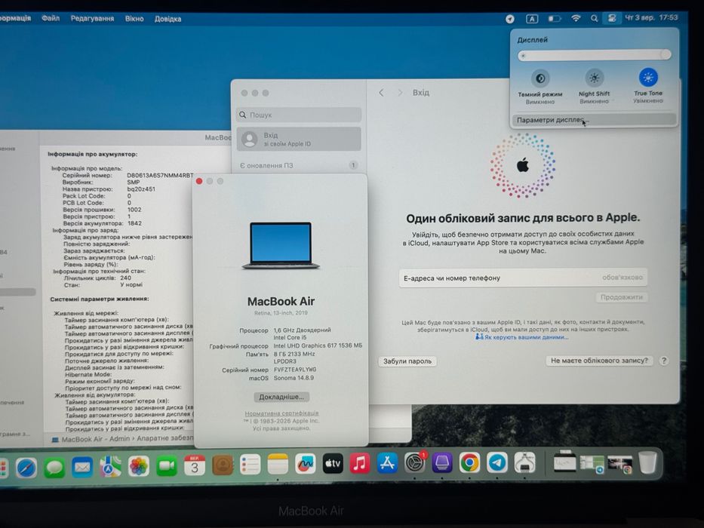Image resolution: width=704 pixels, height=528 pixels.
Task: Open the Вікно menu
Action: (x=134, y=19)
